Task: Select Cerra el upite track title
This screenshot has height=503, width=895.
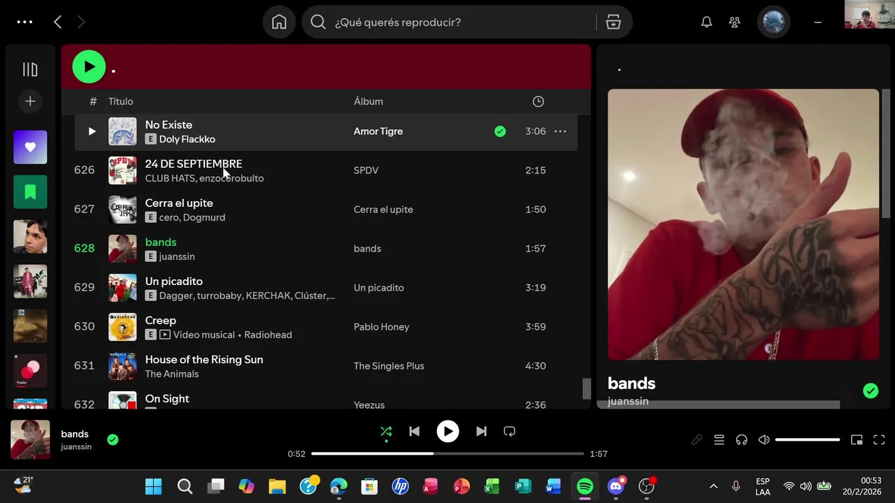Action: tap(179, 203)
